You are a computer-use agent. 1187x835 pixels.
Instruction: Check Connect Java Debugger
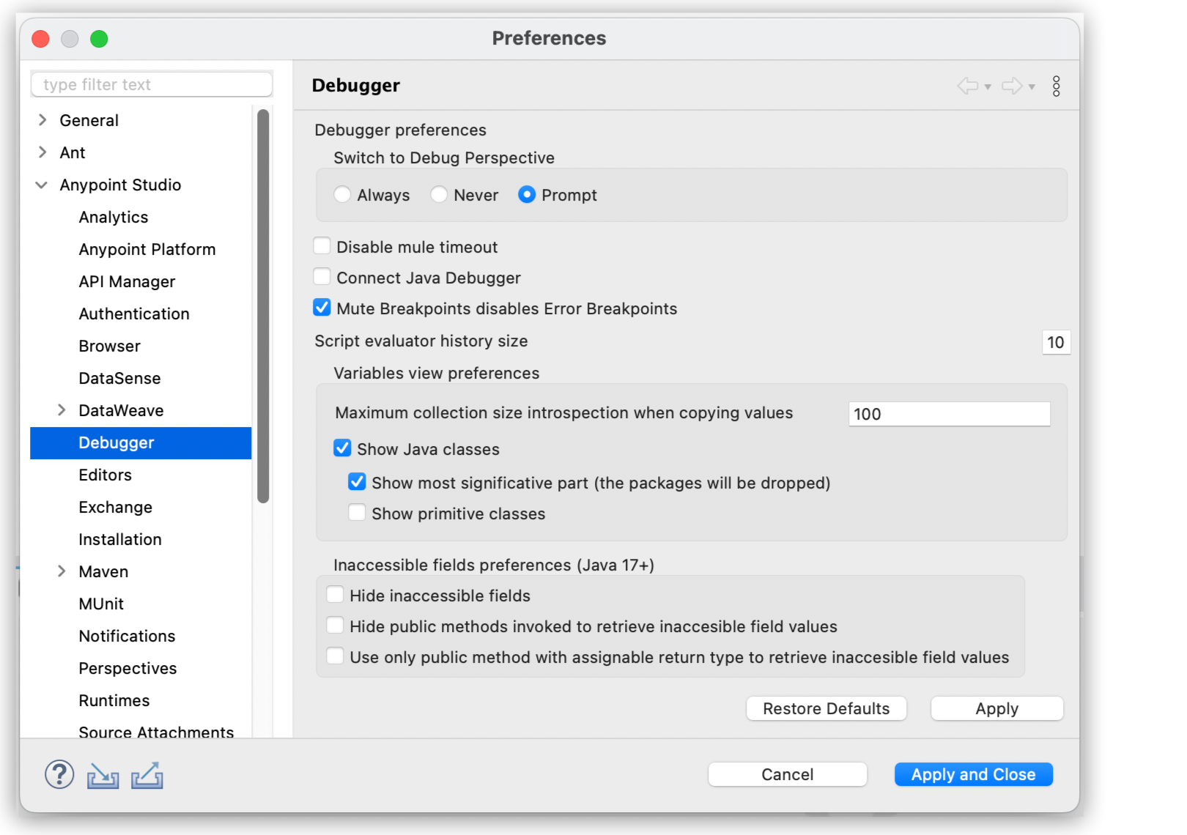322,277
